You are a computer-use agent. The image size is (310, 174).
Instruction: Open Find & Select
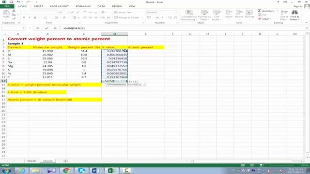[294, 15]
